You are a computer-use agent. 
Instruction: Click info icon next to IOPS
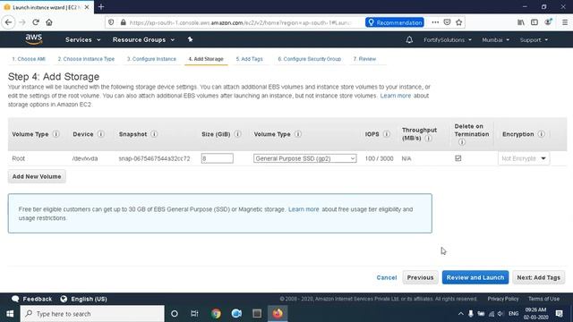(x=387, y=134)
